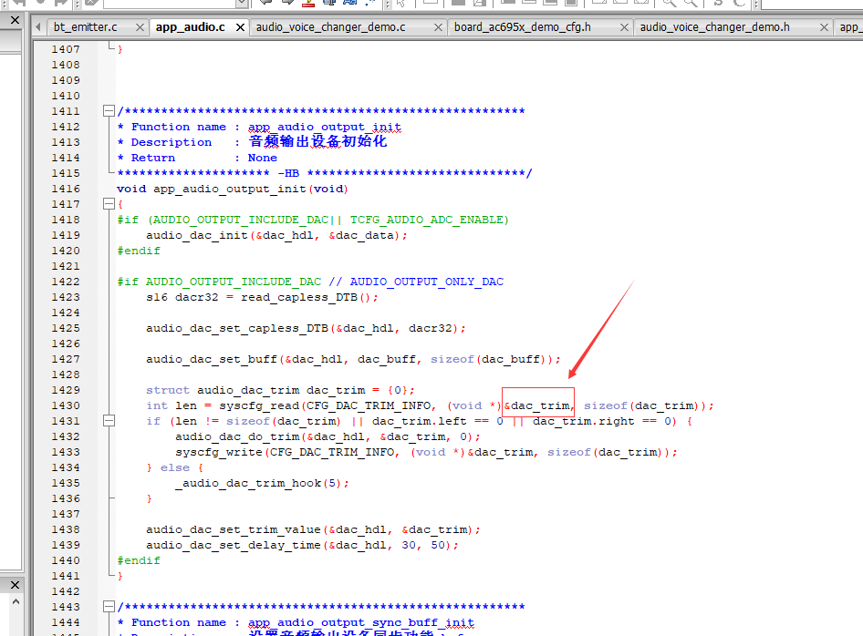This screenshot has height=636, width=863.
Task: Switch to the audio_voice_changer_demo.h tab
Action: click(715, 27)
